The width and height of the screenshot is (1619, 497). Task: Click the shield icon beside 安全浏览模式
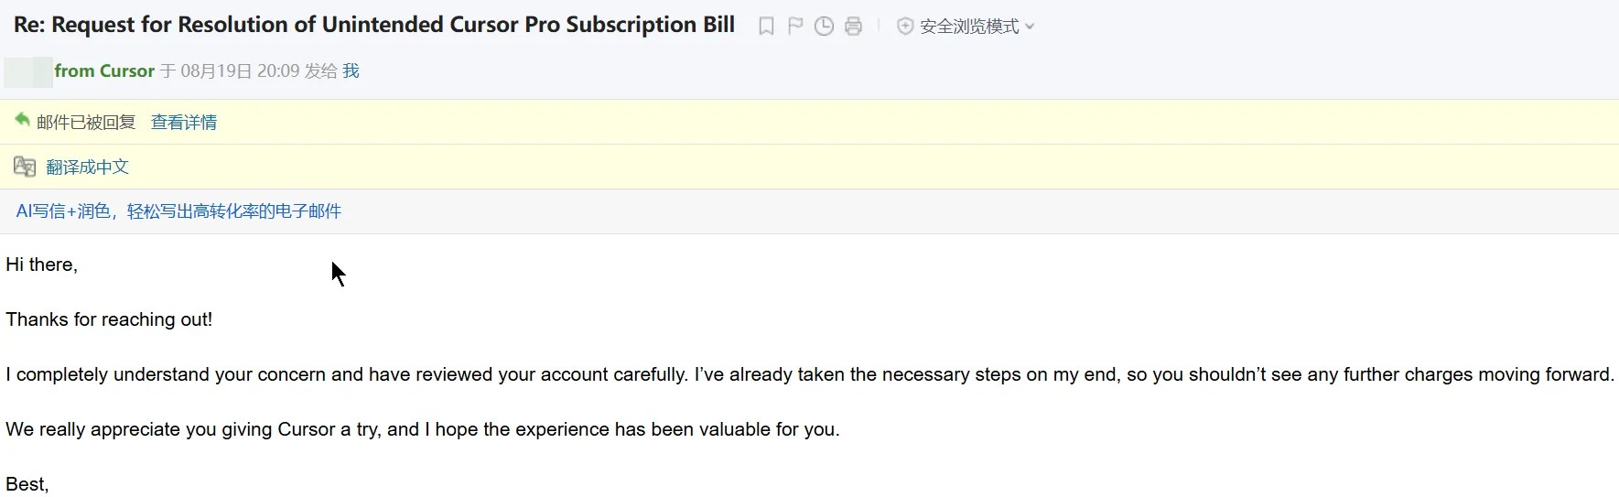pyautogui.click(x=905, y=27)
